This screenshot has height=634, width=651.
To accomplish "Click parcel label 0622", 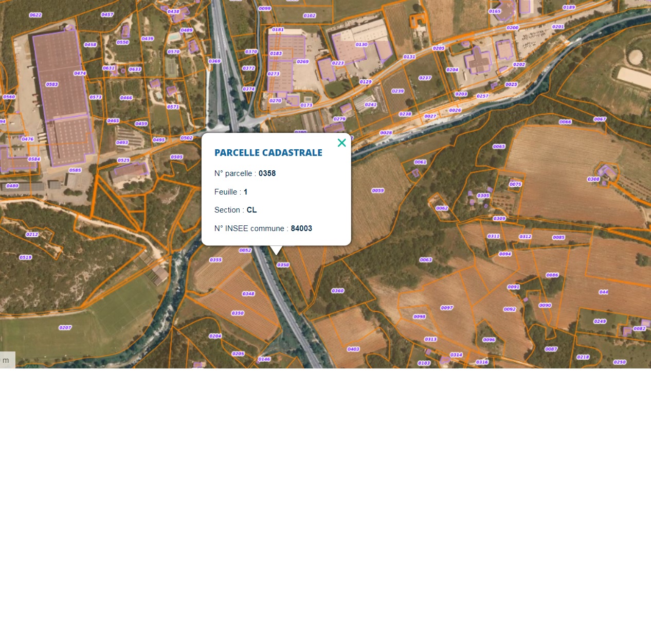I will point(35,15).
